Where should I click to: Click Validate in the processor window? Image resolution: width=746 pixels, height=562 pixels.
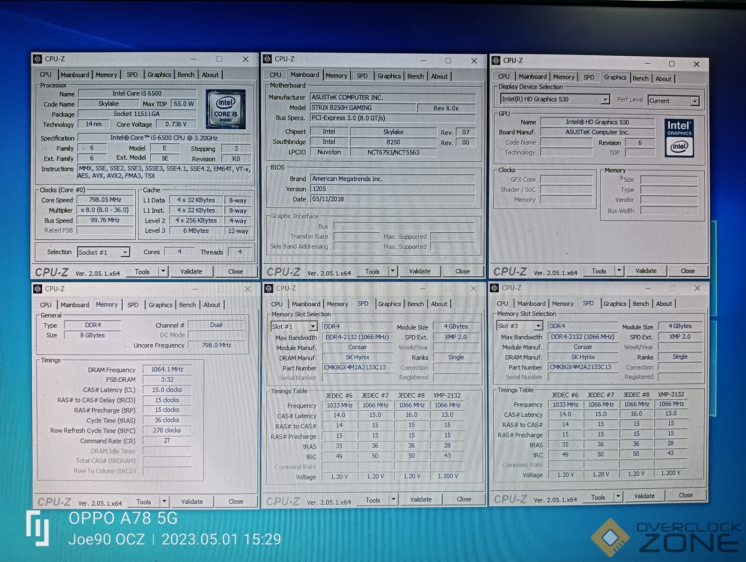pos(191,272)
